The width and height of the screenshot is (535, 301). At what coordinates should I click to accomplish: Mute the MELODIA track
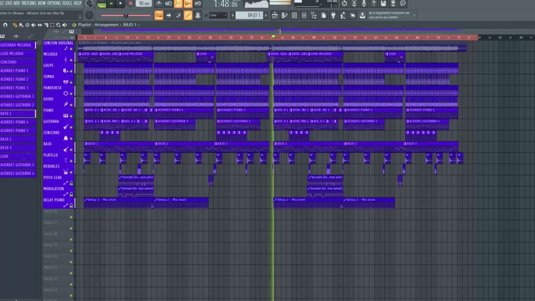[71, 60]
